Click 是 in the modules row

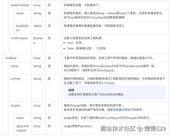(49, 58)
